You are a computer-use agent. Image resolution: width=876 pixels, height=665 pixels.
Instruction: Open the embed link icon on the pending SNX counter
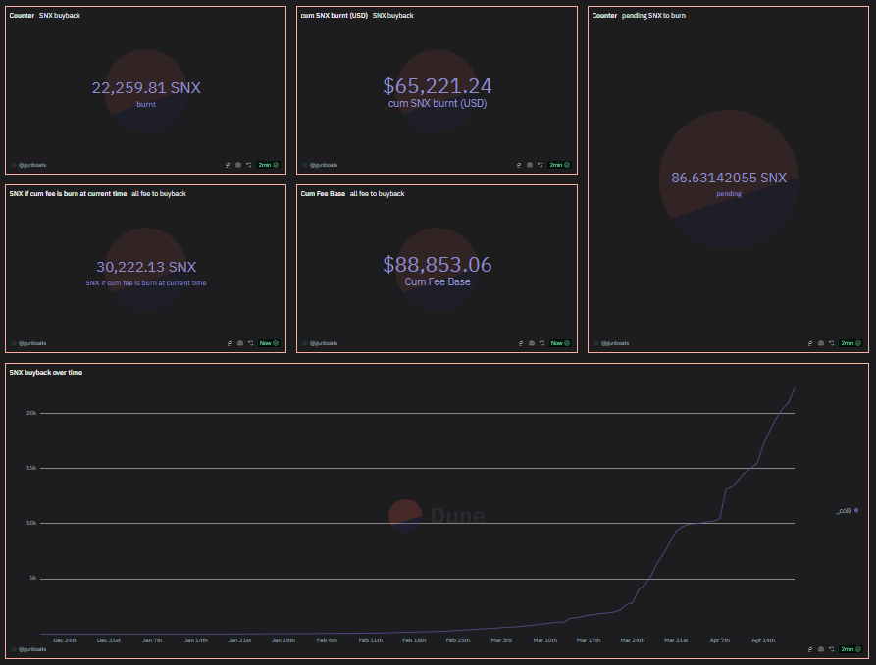(x=808, y=343)
